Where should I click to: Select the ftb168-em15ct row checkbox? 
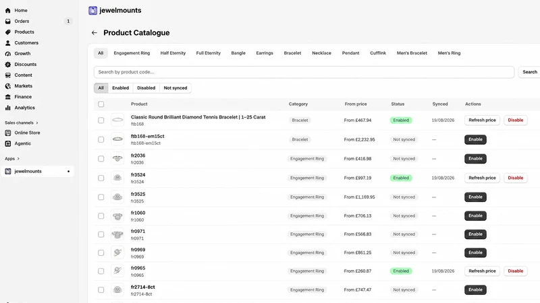(101, 139)
